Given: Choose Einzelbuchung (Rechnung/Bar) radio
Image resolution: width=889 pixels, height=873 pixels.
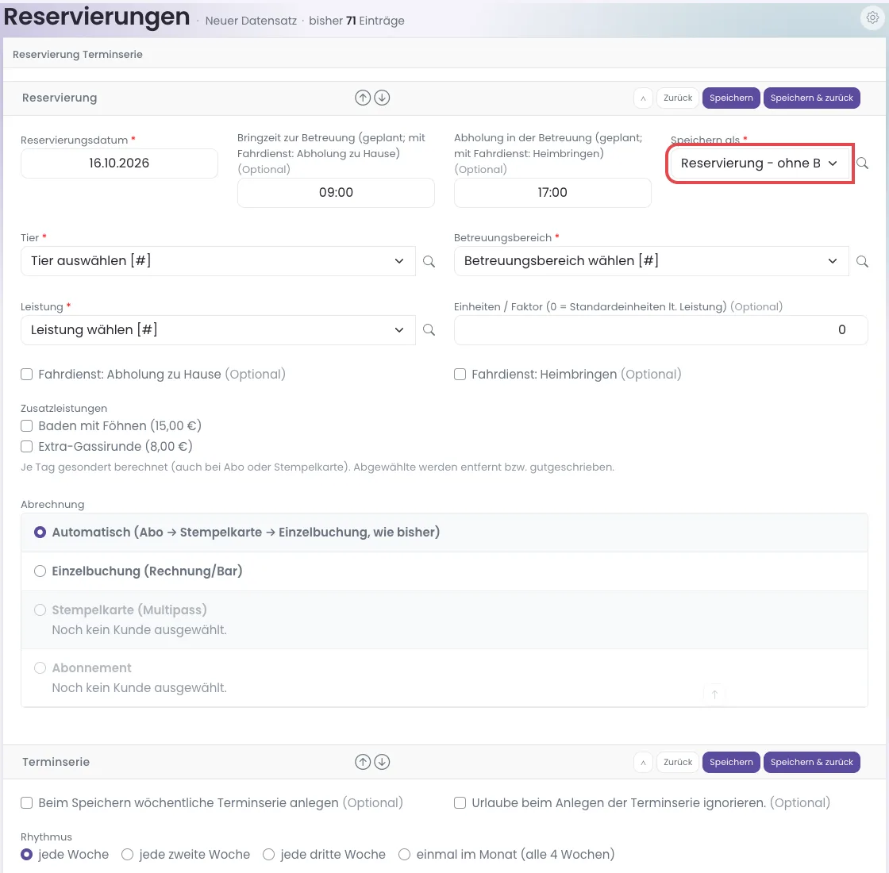Looking at the screenshot, I should (40, 571).
